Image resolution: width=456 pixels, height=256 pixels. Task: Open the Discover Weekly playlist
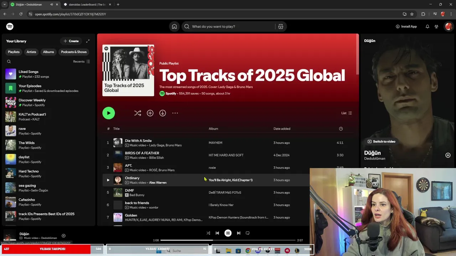coord(48,102)
